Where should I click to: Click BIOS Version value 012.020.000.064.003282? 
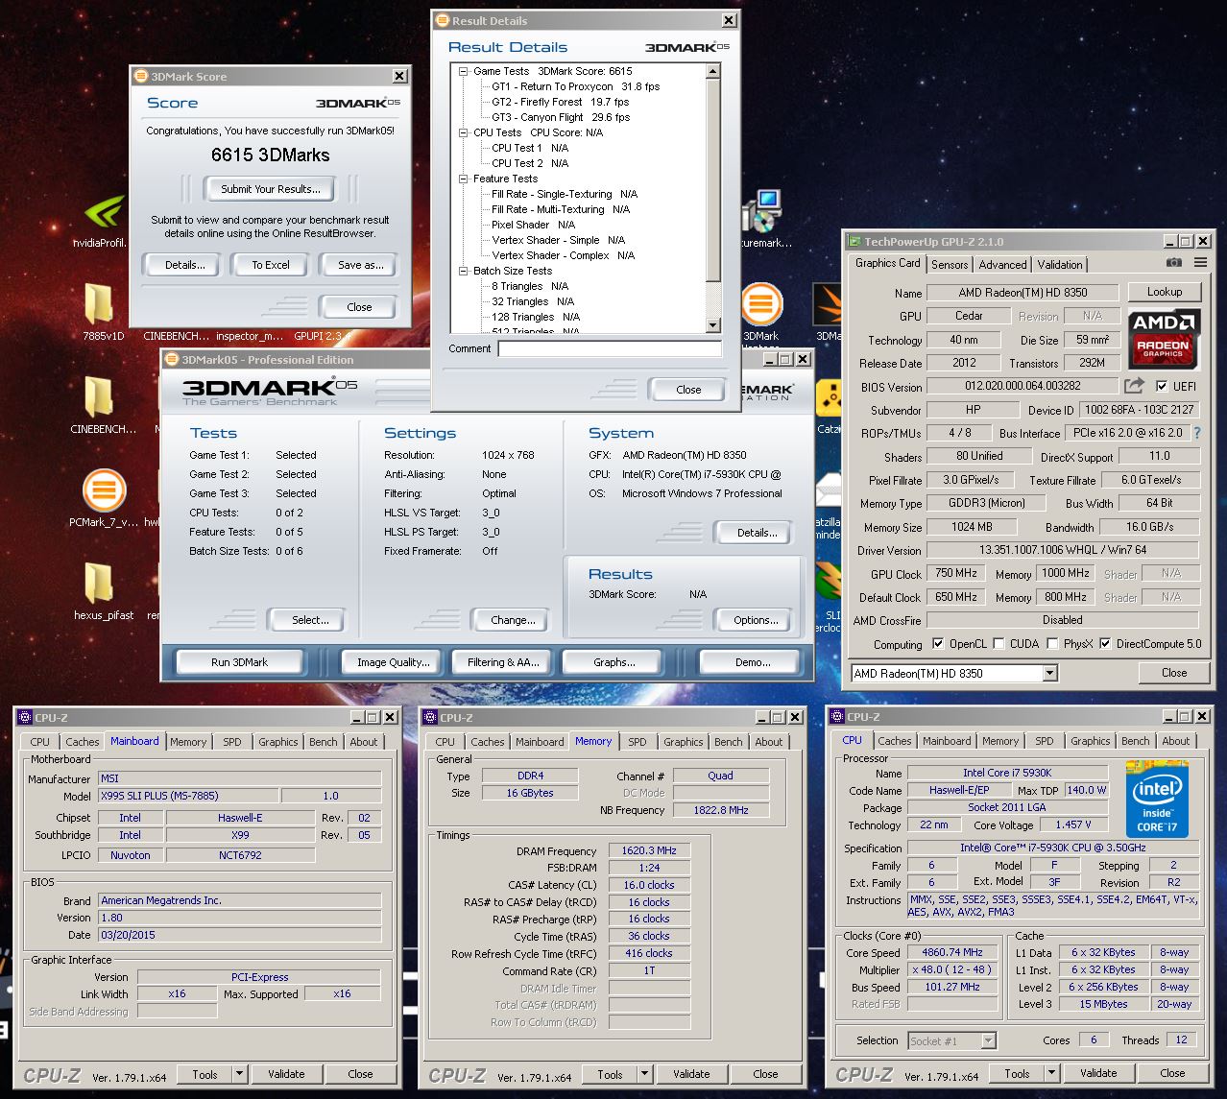tap(1022, 386)
